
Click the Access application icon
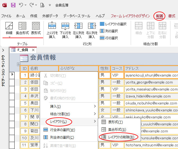point(5,5)
